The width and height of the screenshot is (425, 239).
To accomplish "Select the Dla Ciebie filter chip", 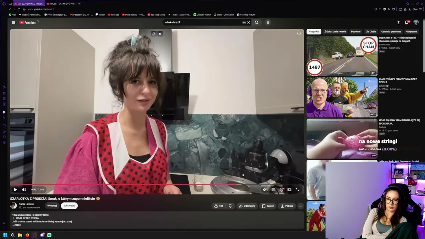I will click(371, 32).
